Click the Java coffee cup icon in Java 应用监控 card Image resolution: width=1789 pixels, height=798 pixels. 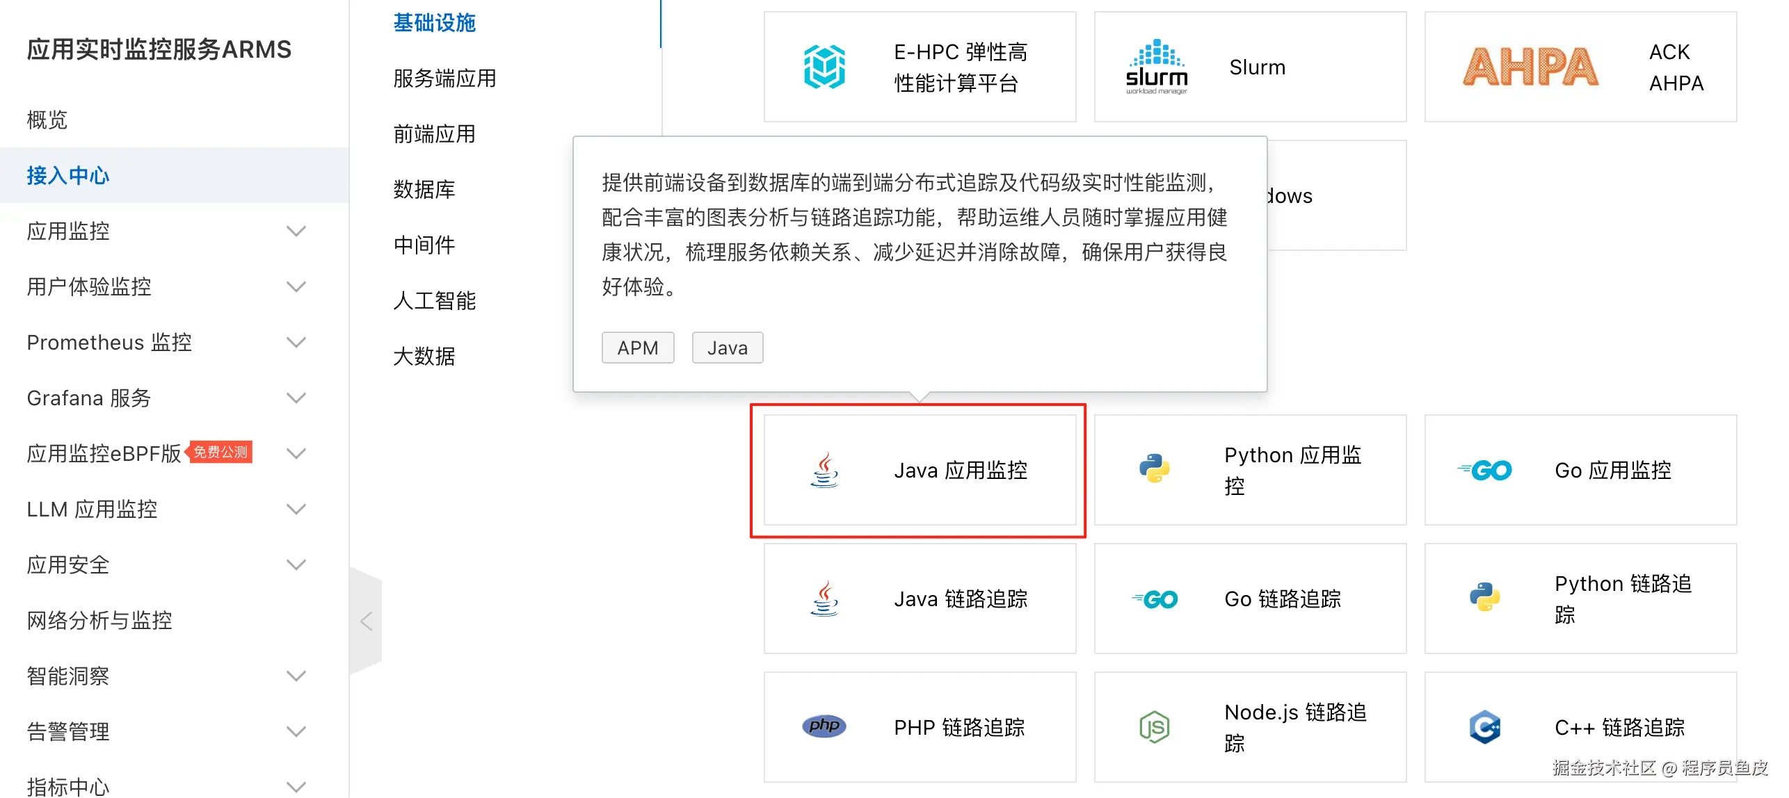[824, 471]
